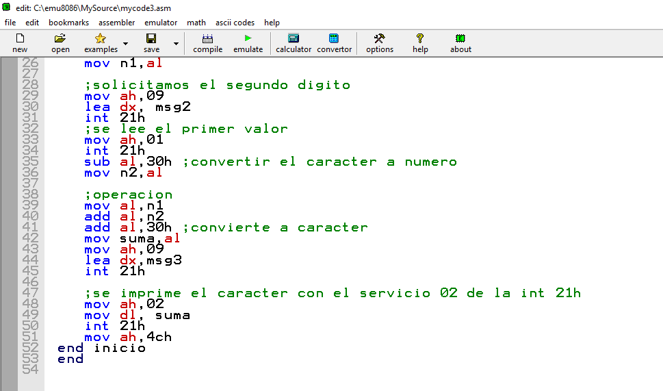Click the 'mov al,n1' line
663x391 pixels.
click(124, 205)
